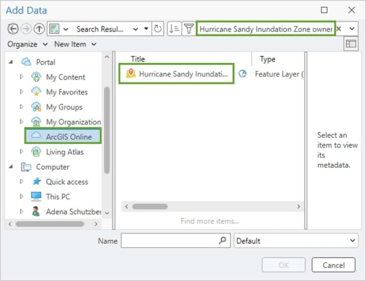Screen dimensions: 366x281
Task: Click the My Favorites star cloud icon
Action: (x=36, y=92)
